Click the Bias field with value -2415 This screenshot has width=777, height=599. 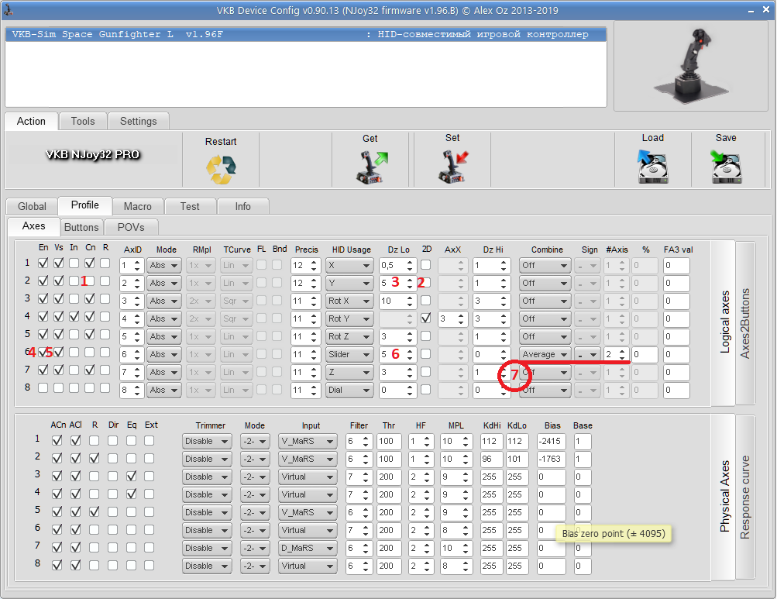[x=552, y=441]
